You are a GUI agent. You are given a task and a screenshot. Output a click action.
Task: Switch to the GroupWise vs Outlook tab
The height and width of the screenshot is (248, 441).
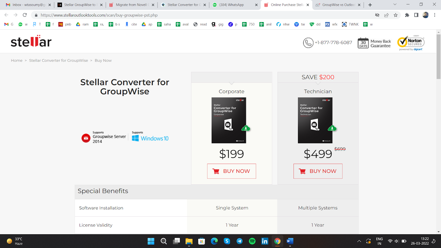pos(338,5)
